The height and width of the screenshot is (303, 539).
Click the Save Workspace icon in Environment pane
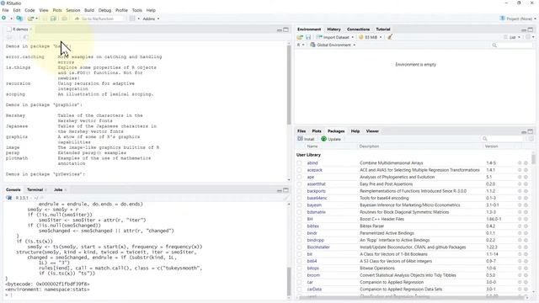click(x=308, y=37)
